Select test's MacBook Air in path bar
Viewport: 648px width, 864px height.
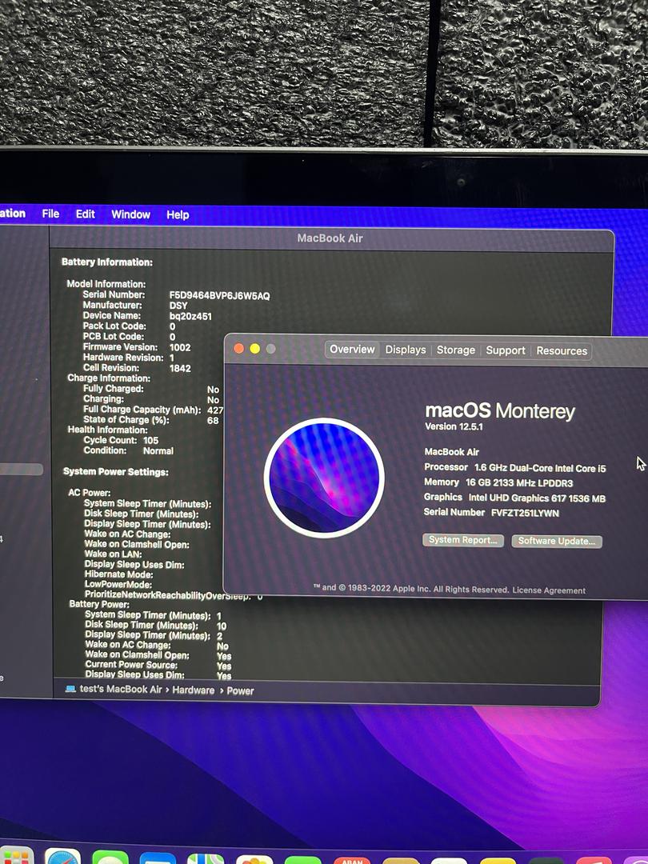coord(121,690)
